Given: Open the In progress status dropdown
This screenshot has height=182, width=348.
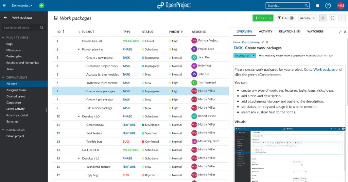Looking at the screenshot, I should point(245,55).
